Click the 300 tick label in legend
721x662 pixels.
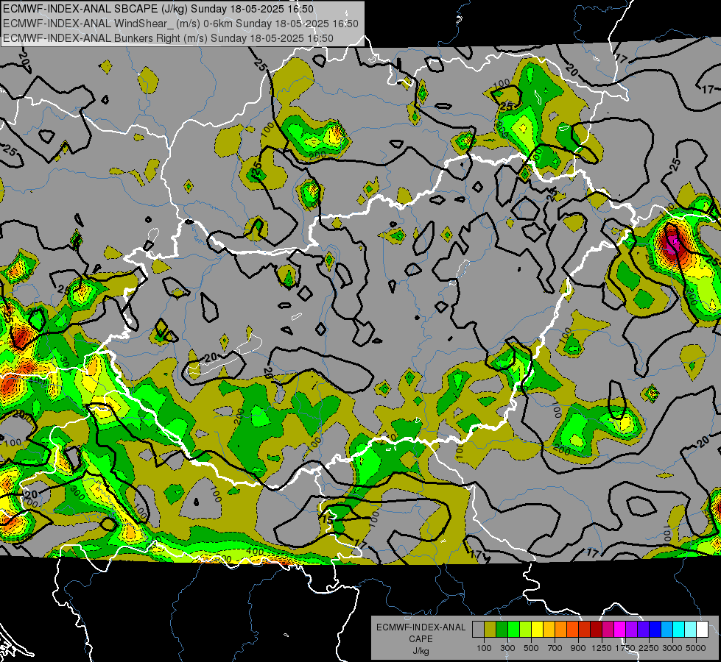point(507,648)
